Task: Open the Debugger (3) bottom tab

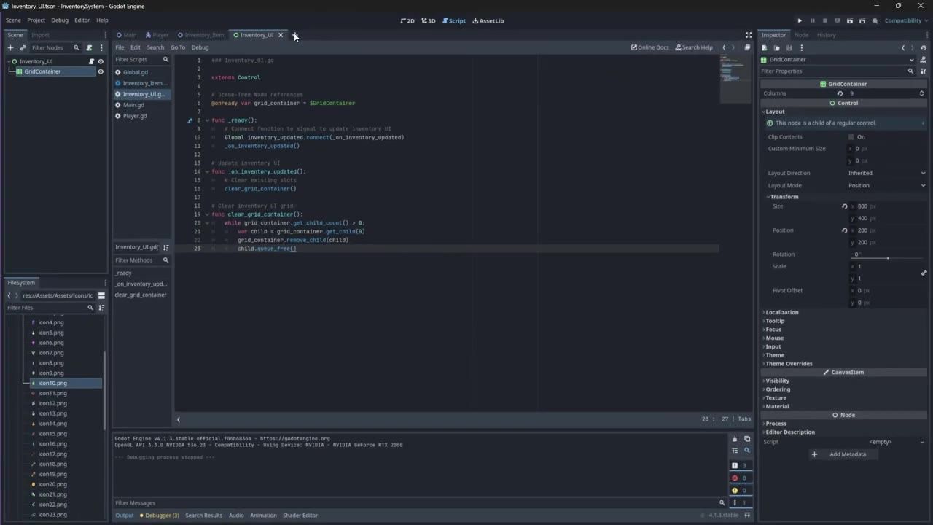Action: pos(160,516)
